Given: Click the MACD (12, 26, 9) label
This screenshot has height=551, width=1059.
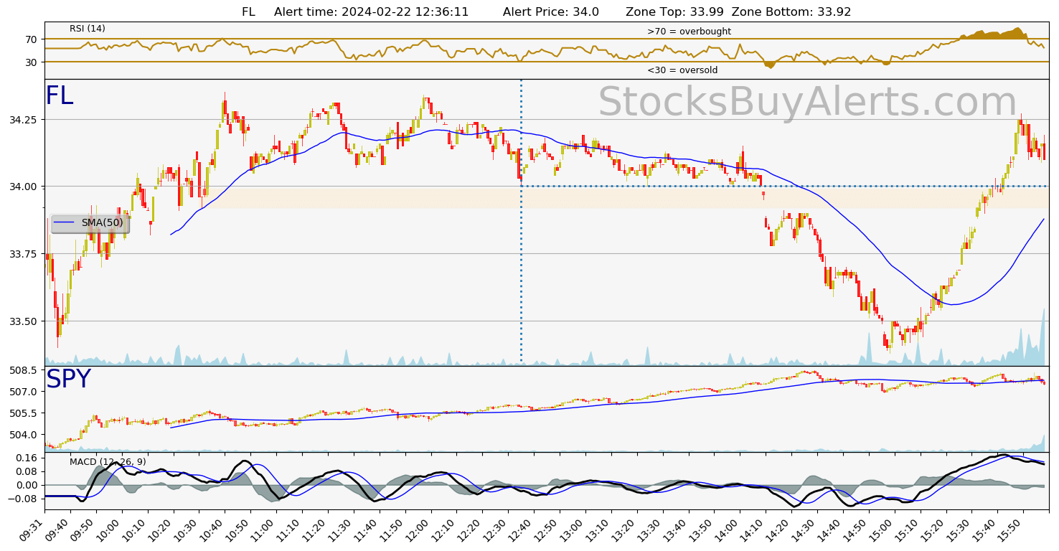Looking at the screenshot, I should pyautogui.click(x=108, y=462).
